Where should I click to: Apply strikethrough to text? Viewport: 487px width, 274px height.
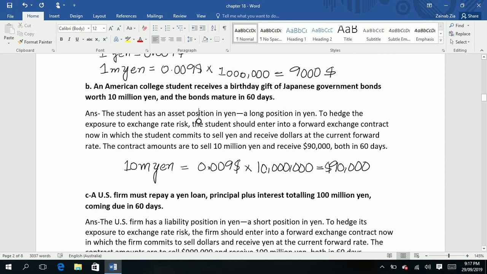point(89,39)
